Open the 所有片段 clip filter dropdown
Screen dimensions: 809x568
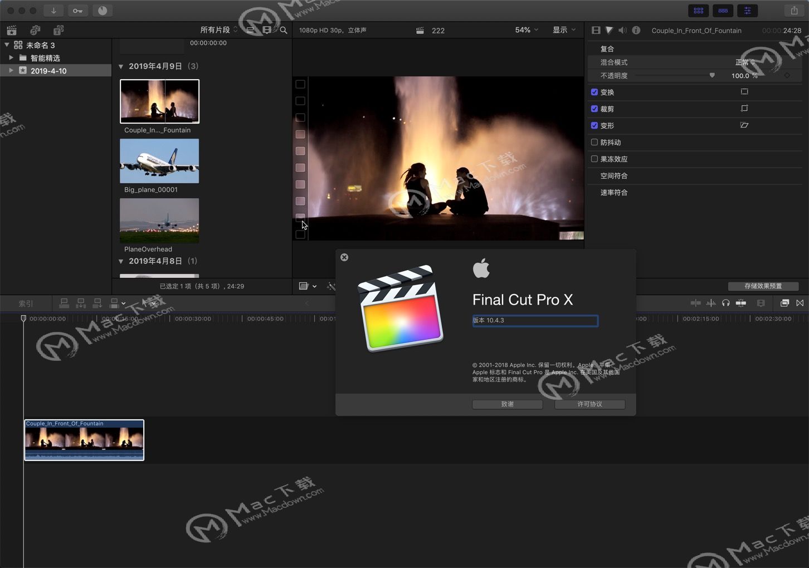coord(218,30)
